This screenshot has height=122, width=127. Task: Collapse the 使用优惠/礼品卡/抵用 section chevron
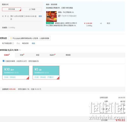coord(20,50)
